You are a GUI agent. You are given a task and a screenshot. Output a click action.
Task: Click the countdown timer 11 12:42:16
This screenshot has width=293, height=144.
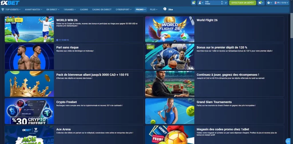pyautogui.click(x=63, y=40)
